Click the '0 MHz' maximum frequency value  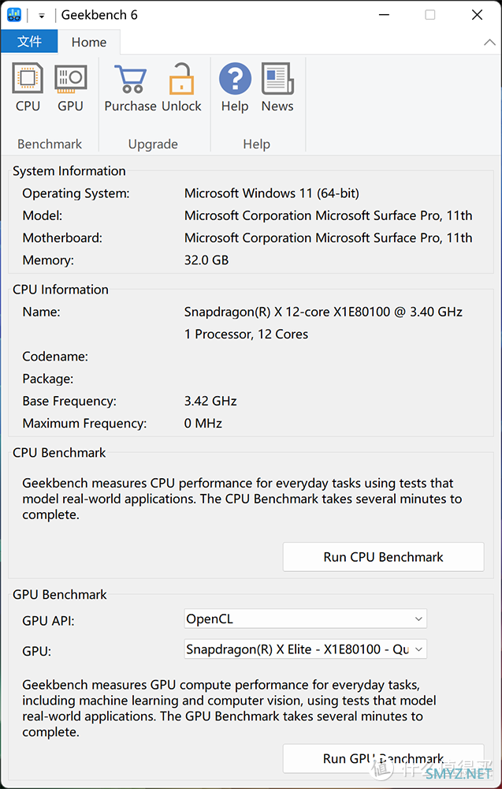(x=203, y=423)
